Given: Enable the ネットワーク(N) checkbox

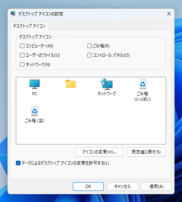Looking at the screenshot, I should [x=22, y=64].
